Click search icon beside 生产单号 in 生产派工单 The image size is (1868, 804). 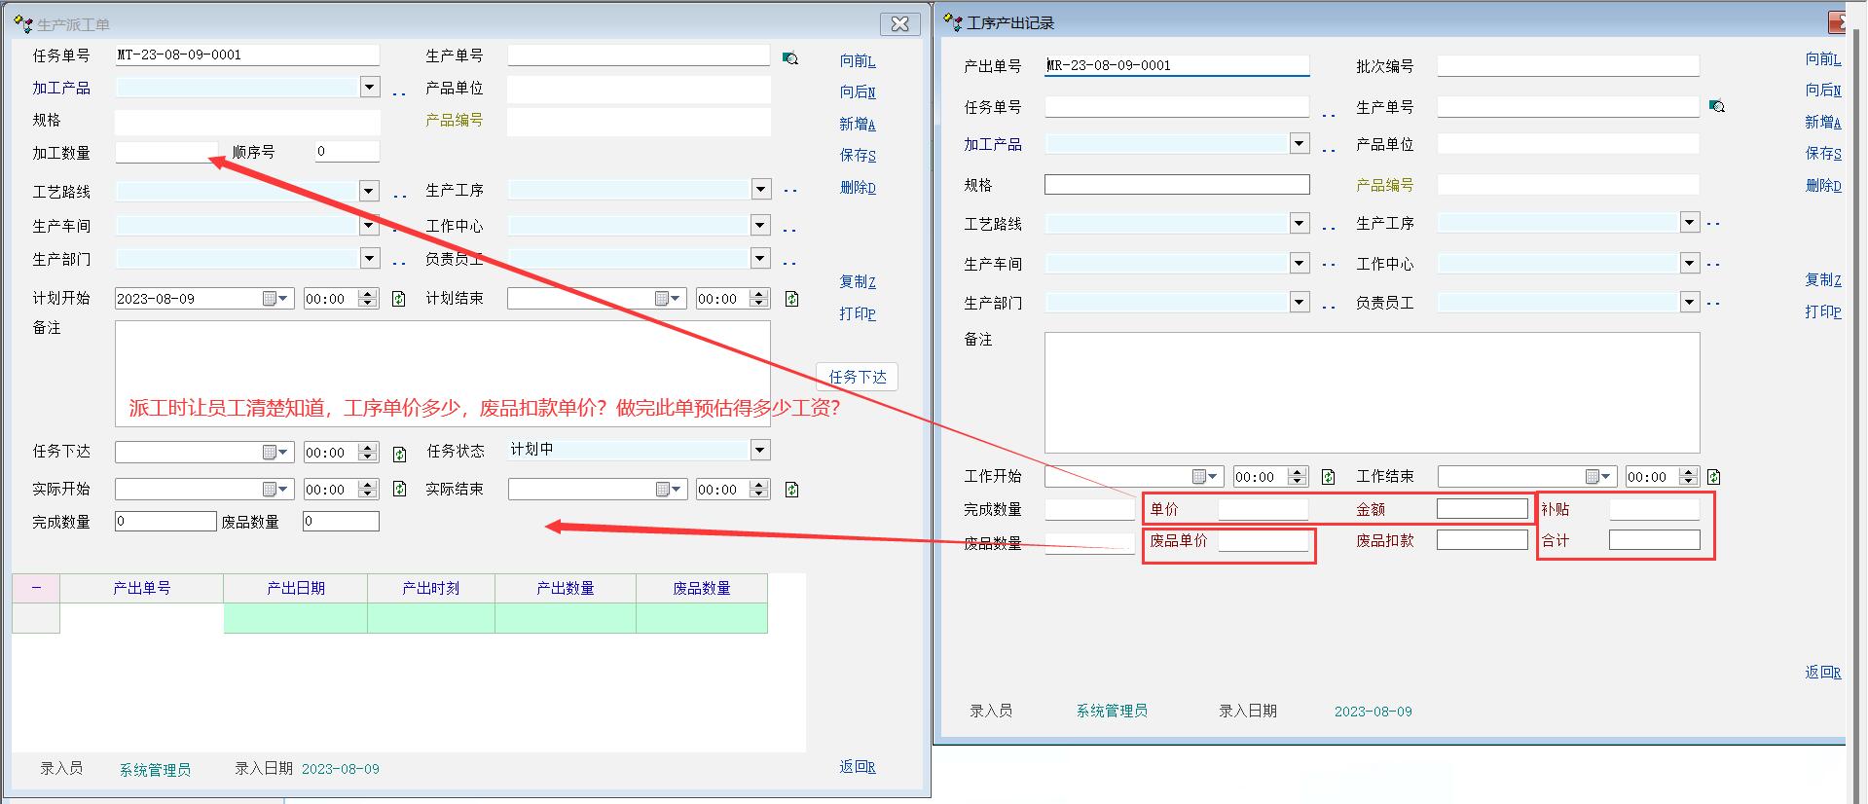coord(790,58)
